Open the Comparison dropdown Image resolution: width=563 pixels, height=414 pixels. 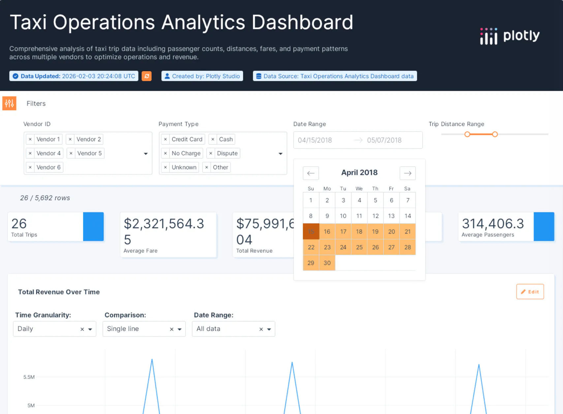pyautogui.click(x=179, y=329)
